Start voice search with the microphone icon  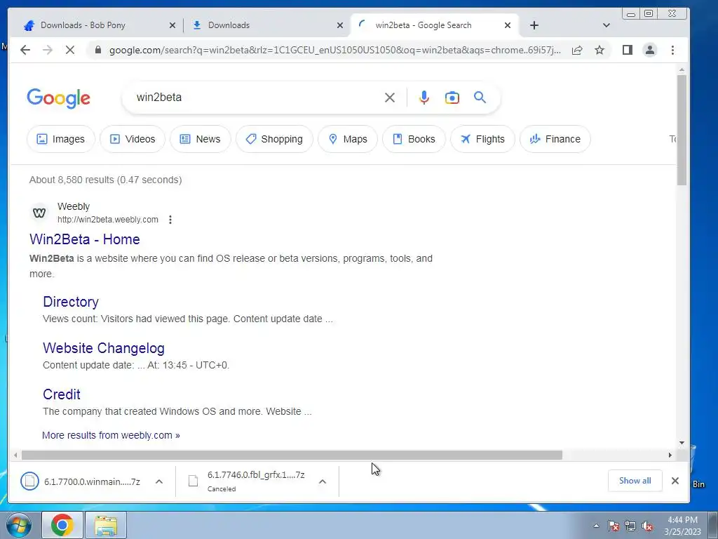coord(424,98)
